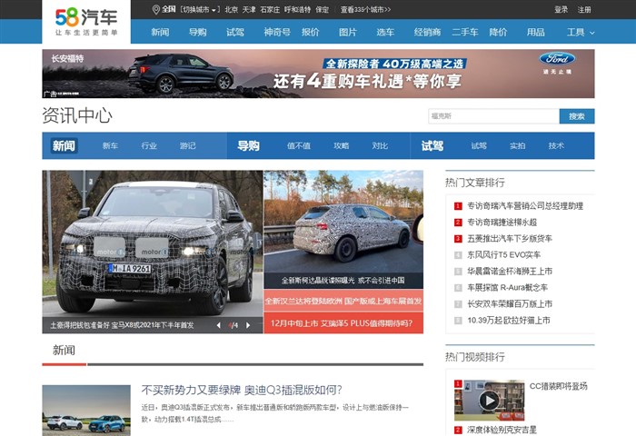Open article 五菱推出汽车下乡版货车
Screen dimensions: 636x436
(510, 239)
